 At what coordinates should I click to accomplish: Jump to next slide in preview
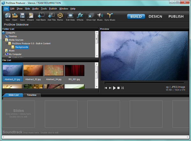(x=110, y=88)
